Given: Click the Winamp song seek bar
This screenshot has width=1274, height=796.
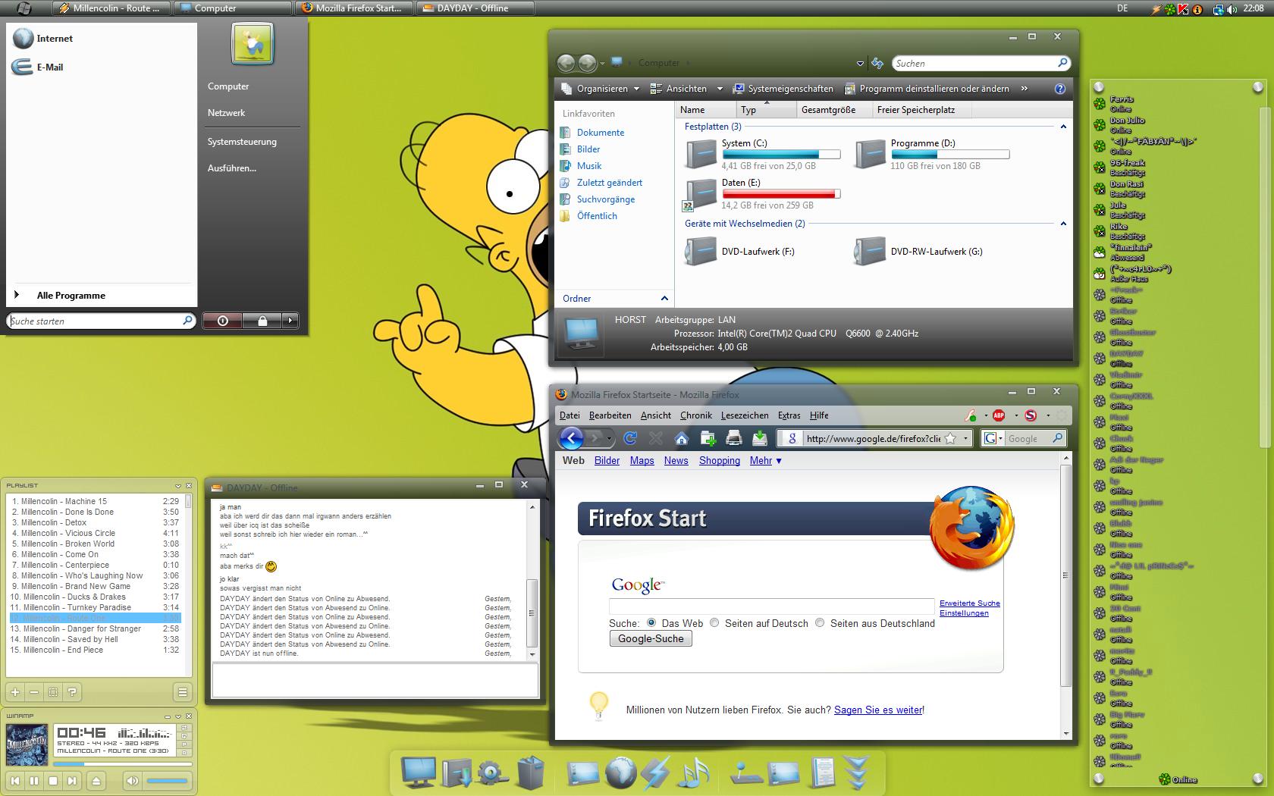Looking at the screenshot, I should click(123, 764).
